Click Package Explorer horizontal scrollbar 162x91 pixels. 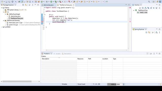[x=17, y=81]
